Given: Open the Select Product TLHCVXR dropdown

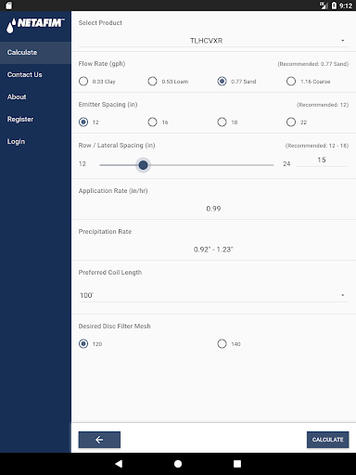Looking at the screenshot, I should click(213, 41).
